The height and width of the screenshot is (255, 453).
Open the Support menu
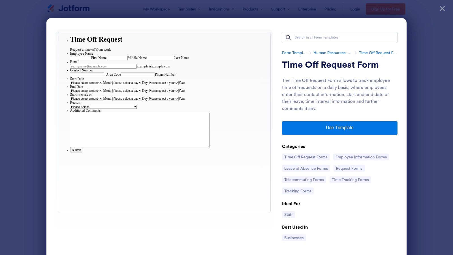click(280, 9)
